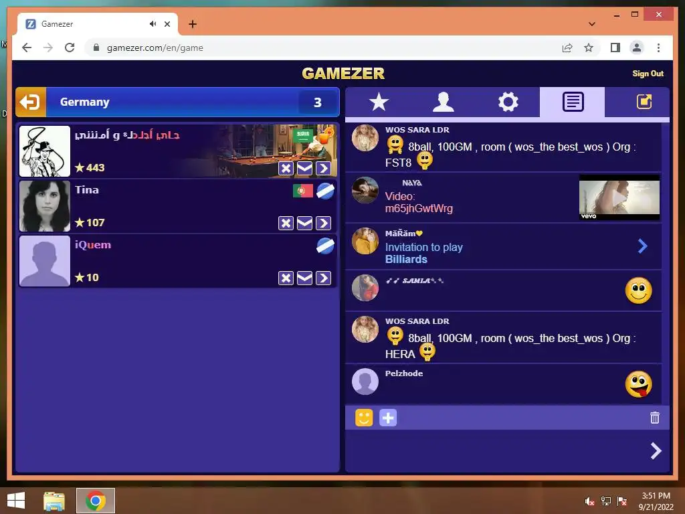Open Chrome profile avatar menu
Viewport: 685px width, 514px height.
(x=637, y=48)
